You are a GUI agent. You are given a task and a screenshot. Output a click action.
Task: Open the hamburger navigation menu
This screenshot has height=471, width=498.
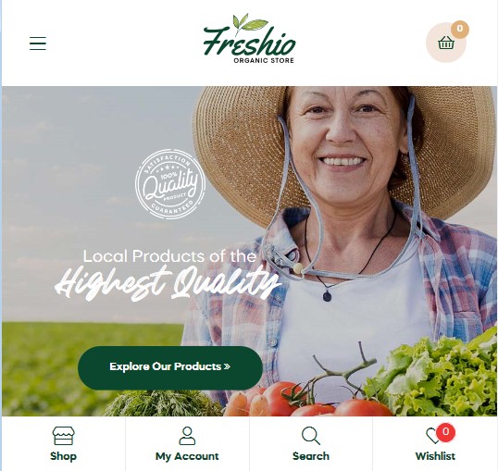[x=38, y=43]
